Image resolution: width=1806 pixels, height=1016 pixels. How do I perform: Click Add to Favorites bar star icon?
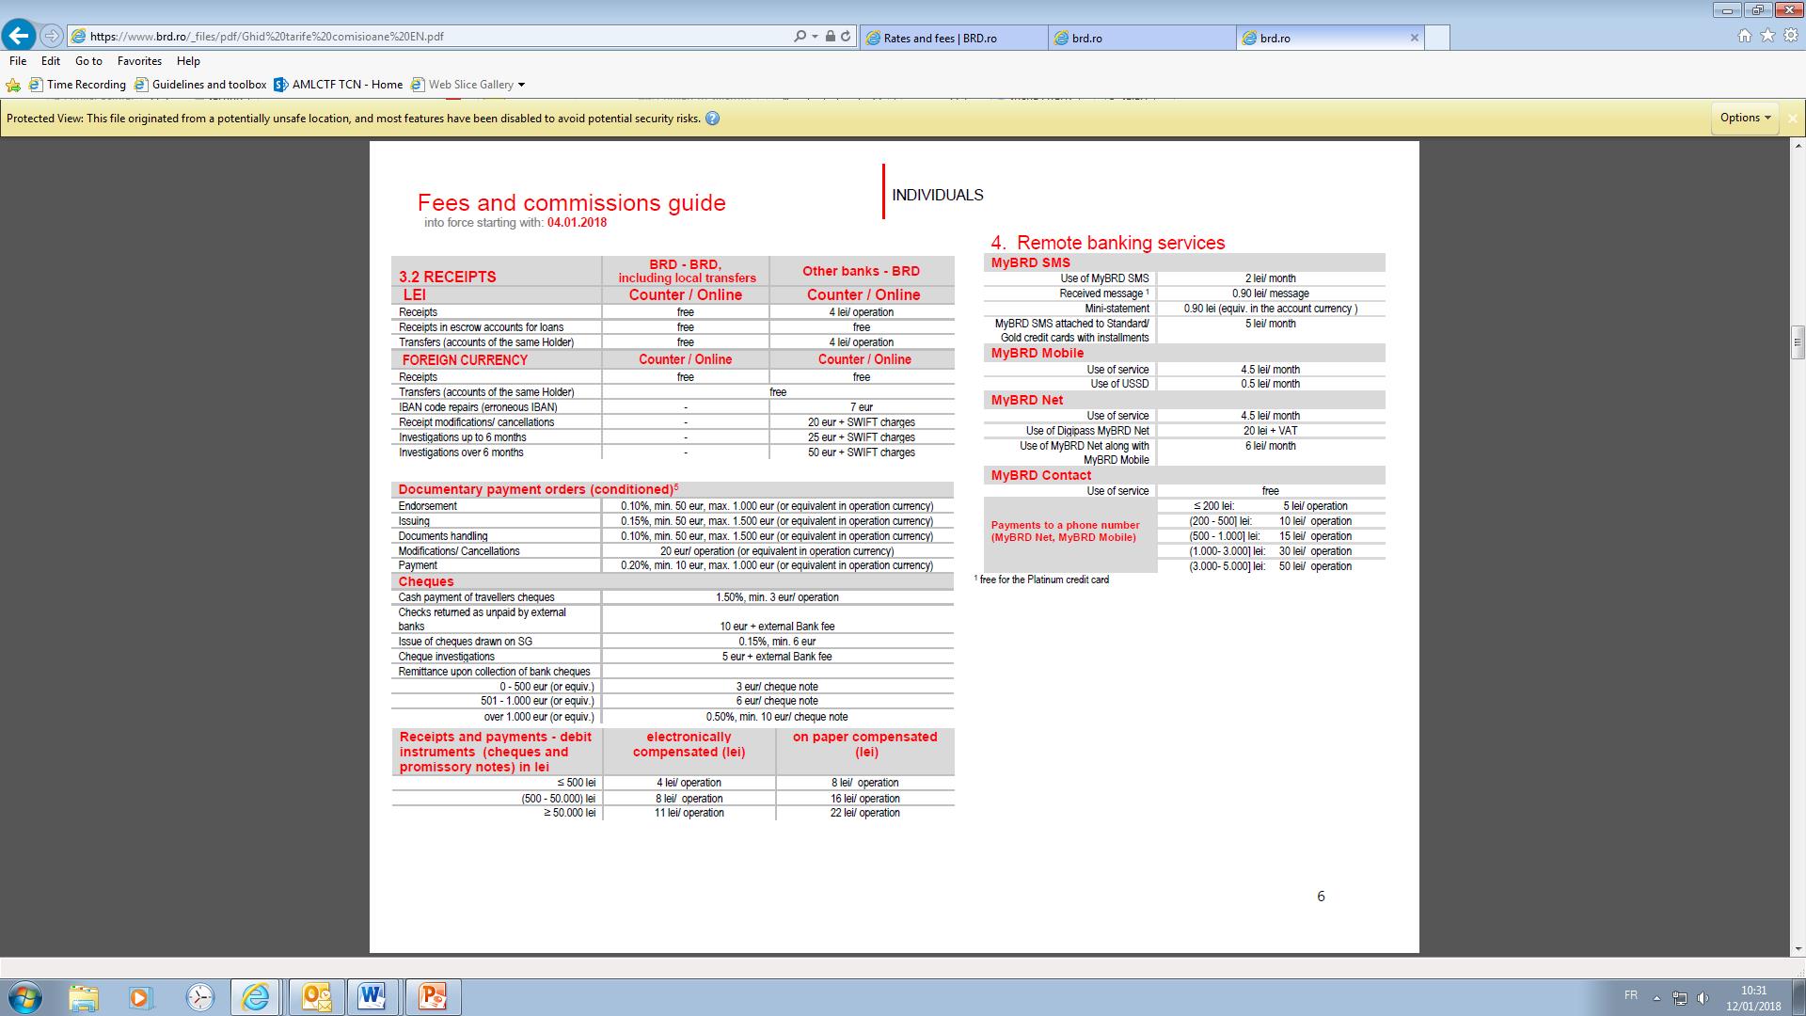coord(13,85)
